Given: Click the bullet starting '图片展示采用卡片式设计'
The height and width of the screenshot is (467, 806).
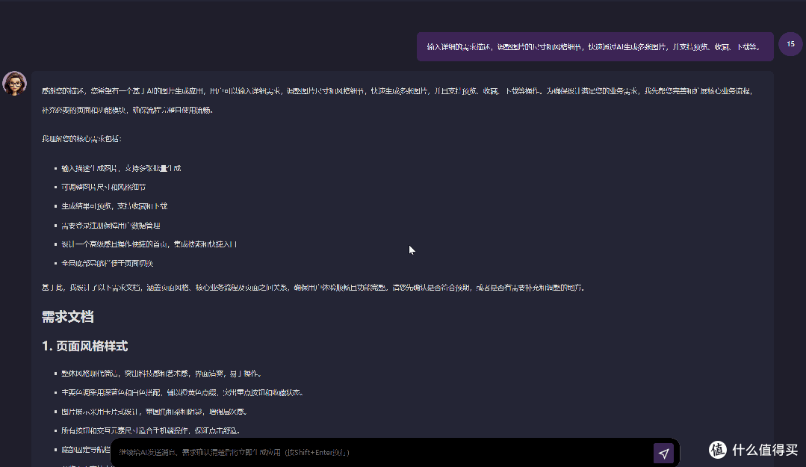Looking at the screenshot, I should 154,412.
